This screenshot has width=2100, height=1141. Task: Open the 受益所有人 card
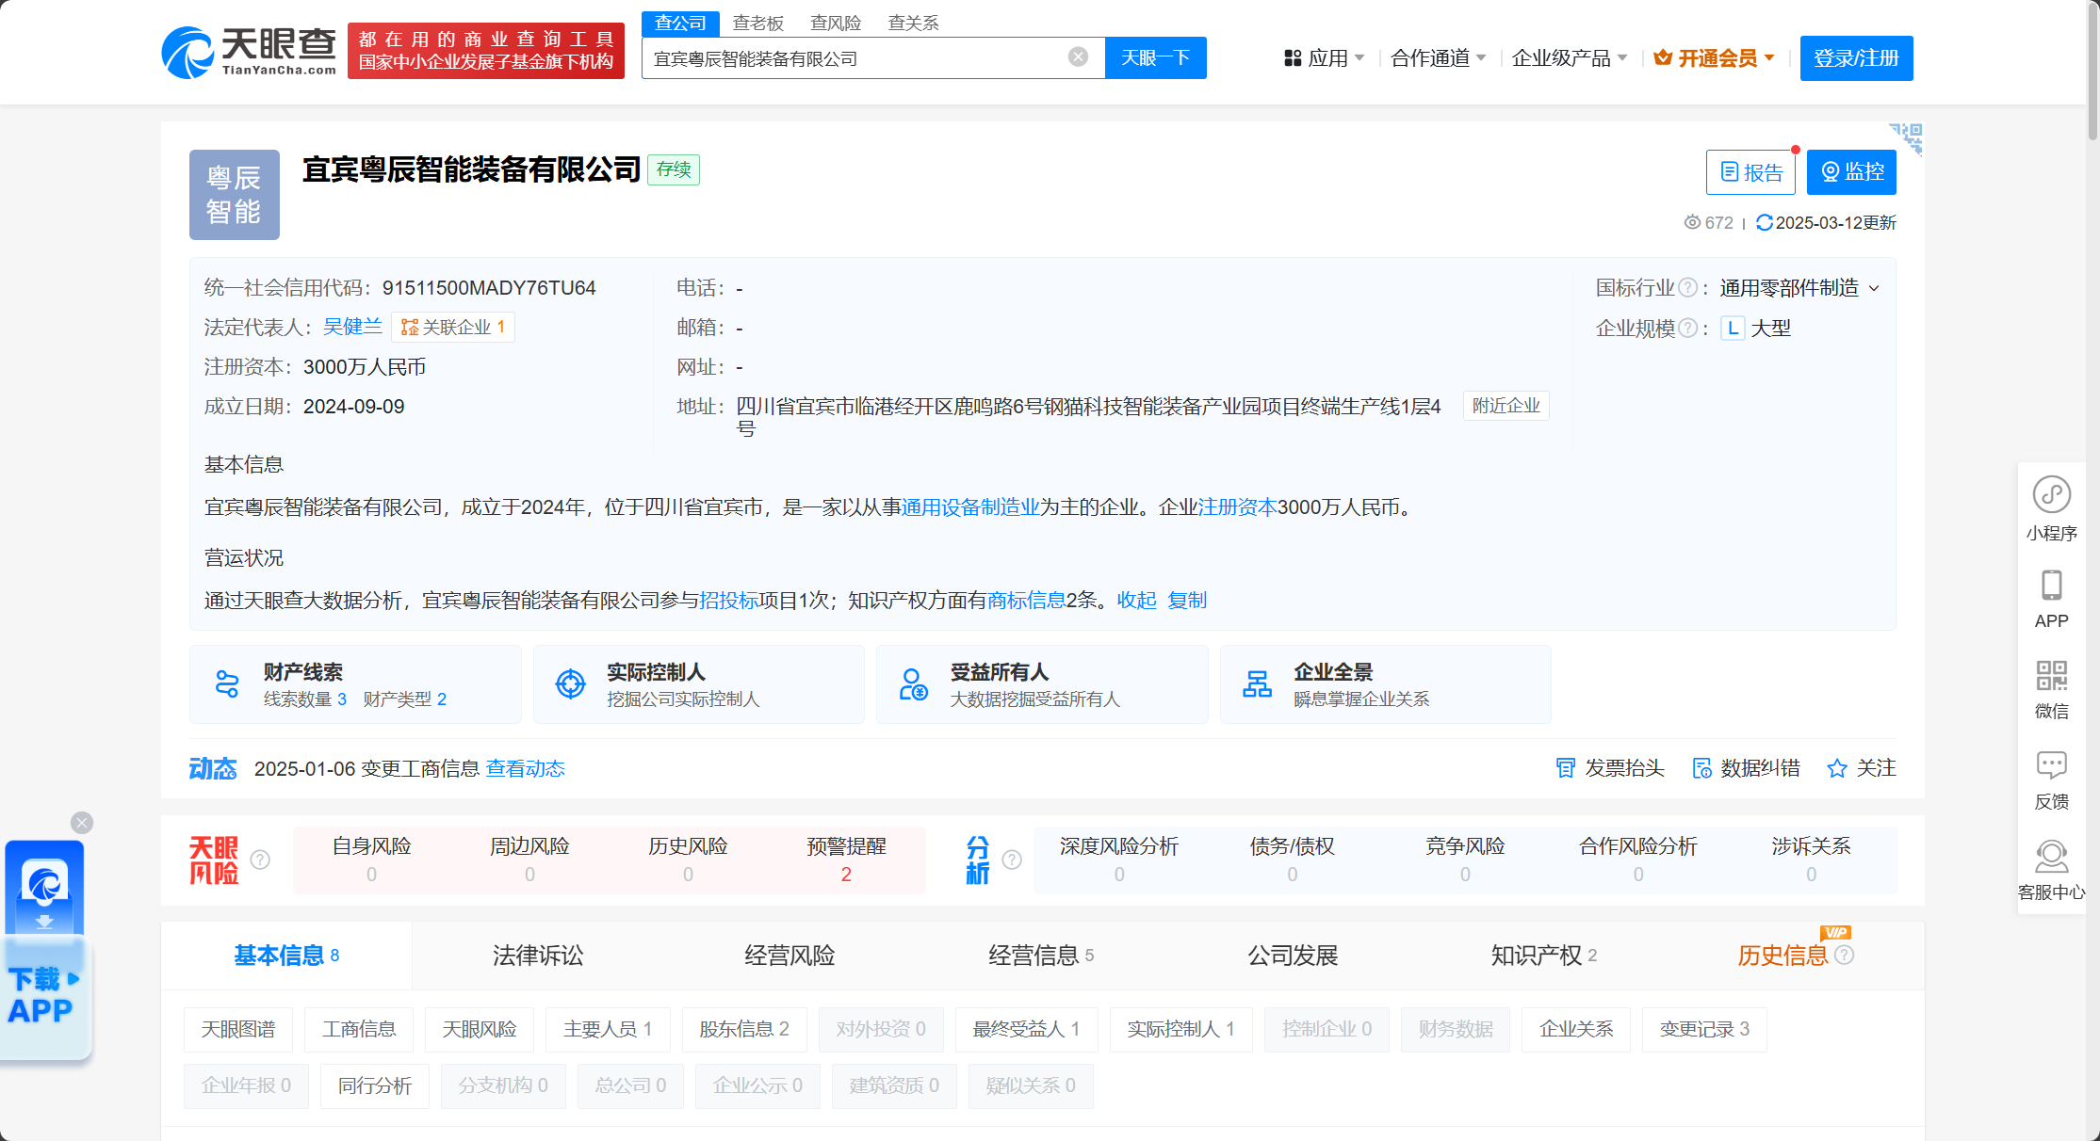click(1042, 684)
